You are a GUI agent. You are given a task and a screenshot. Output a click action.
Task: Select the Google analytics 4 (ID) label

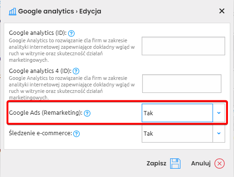[40, 71]
